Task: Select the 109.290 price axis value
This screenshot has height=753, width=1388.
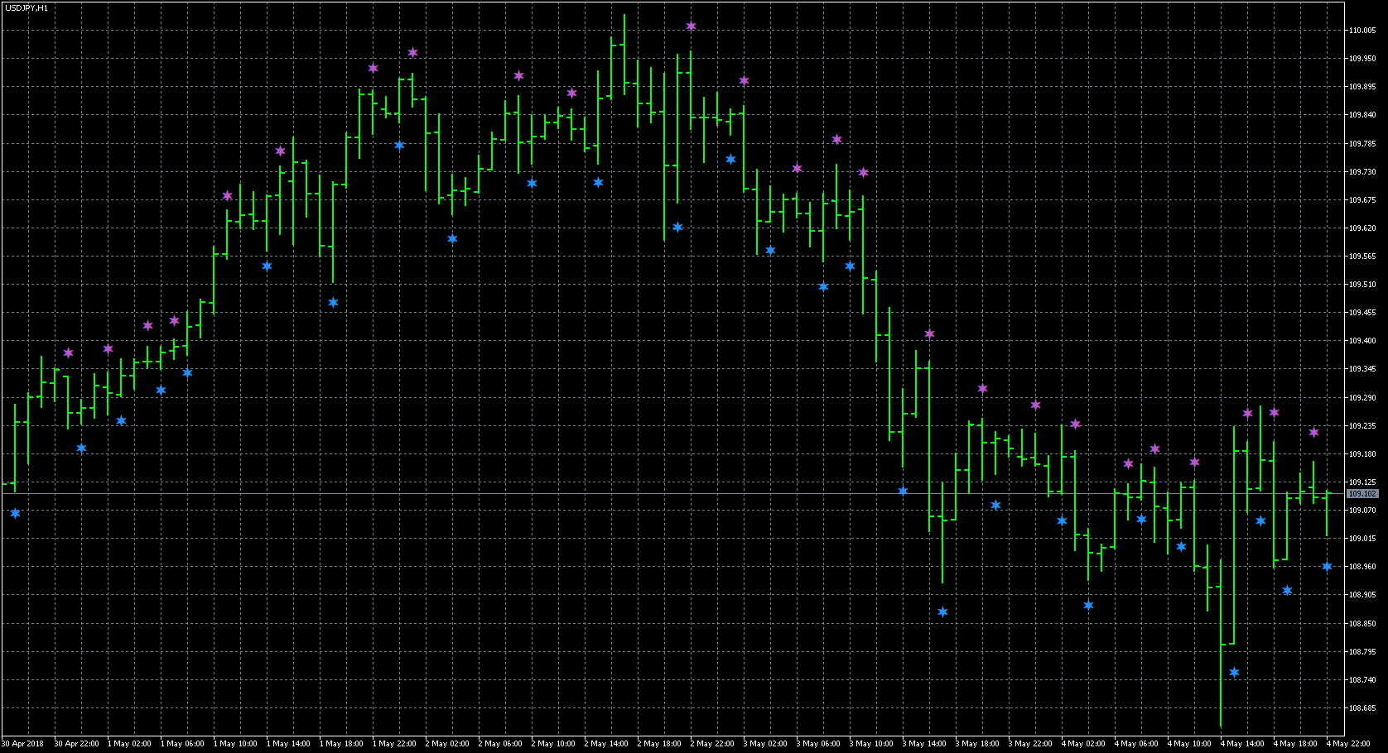Action: point(1362,398)
